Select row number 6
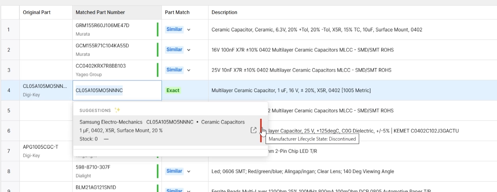Viewport: 497px width, 192px height. [10, 131]
